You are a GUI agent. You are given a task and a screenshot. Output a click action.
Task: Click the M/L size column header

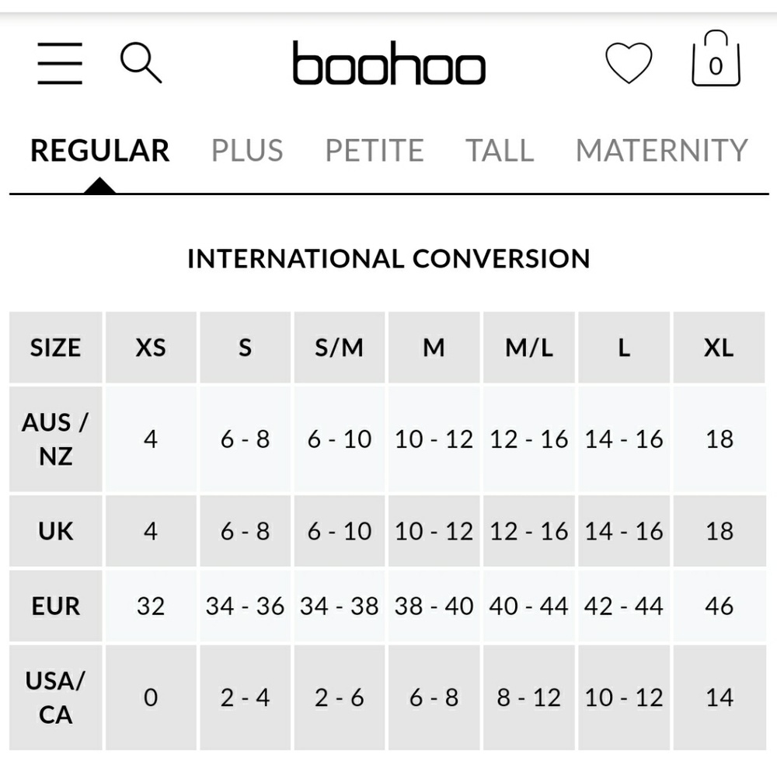tap(529, 348)
